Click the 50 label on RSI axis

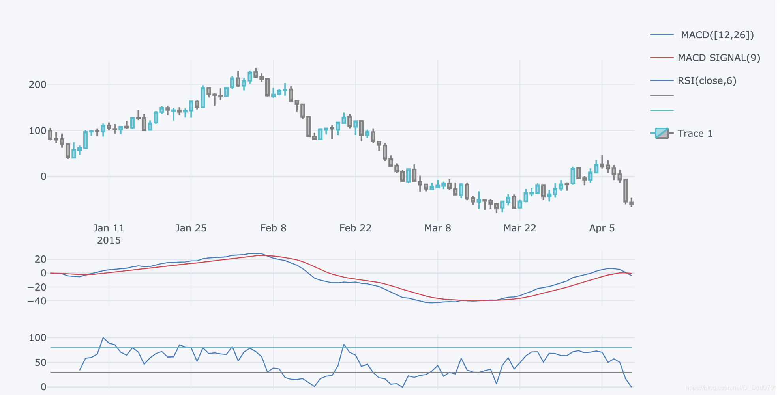(41, 363)
